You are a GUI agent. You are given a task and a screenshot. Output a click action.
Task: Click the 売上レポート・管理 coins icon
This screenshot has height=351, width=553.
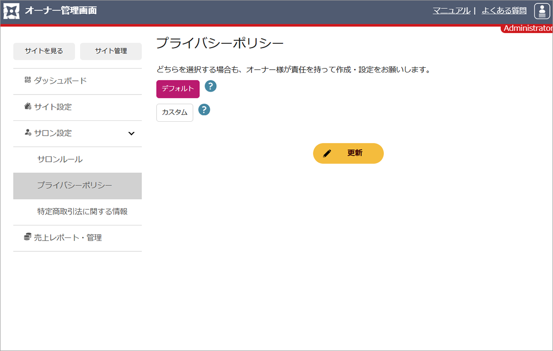tap(28, 237)
